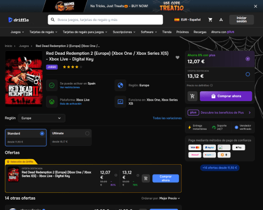263x210 pixels.
Task: Select the Ultimate edition option
Action: [x=71, y=138]
